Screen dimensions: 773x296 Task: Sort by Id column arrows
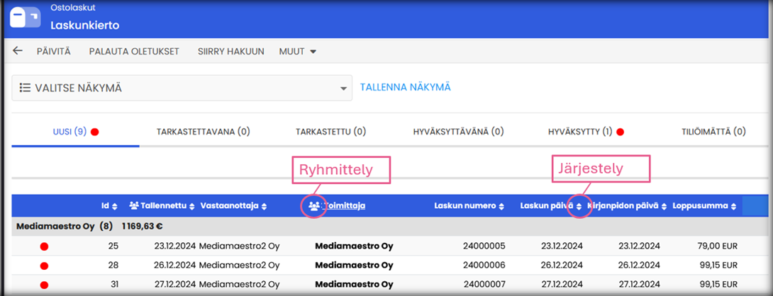(x=115, y=206)
